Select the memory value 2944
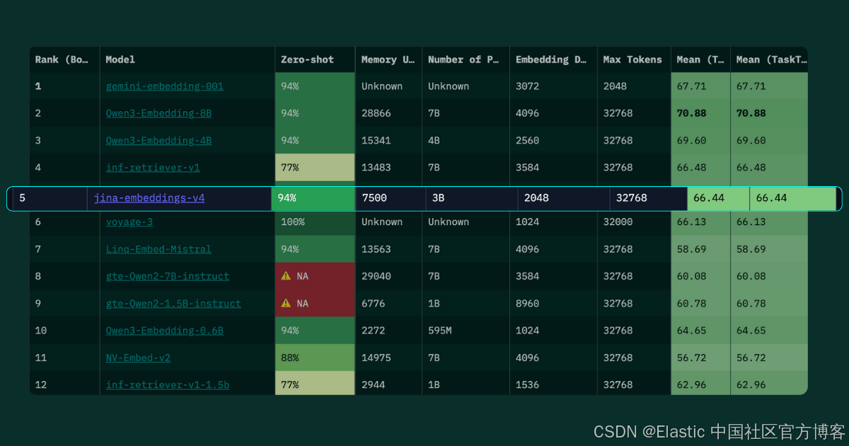Viewport: 849px width, 446px height. [x=374, y=385]
